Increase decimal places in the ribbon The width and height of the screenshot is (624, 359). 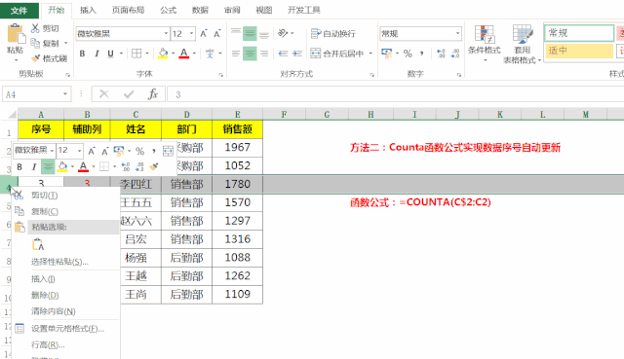pos(441,54)
